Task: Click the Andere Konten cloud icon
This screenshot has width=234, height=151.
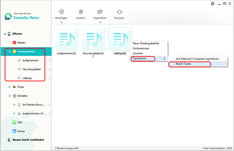Action: coord(19,114)
